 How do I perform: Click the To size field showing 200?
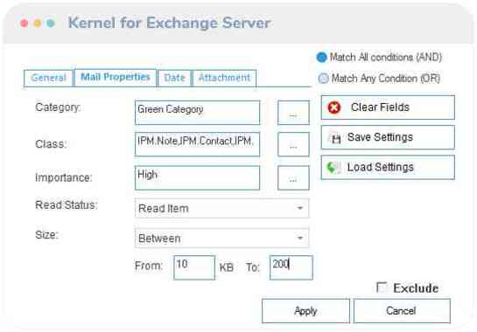[291, 267]
